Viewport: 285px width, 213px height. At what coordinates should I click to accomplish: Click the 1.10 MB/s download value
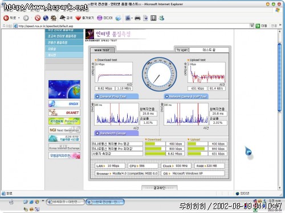[x=124, y=89]
